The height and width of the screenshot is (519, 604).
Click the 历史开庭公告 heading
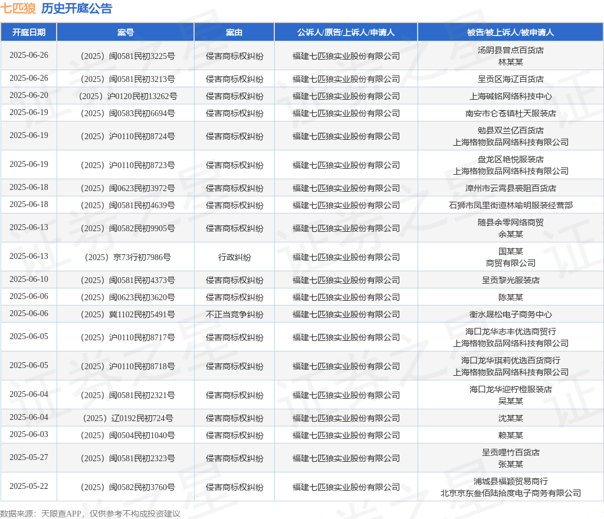click(x=77, y=8)
